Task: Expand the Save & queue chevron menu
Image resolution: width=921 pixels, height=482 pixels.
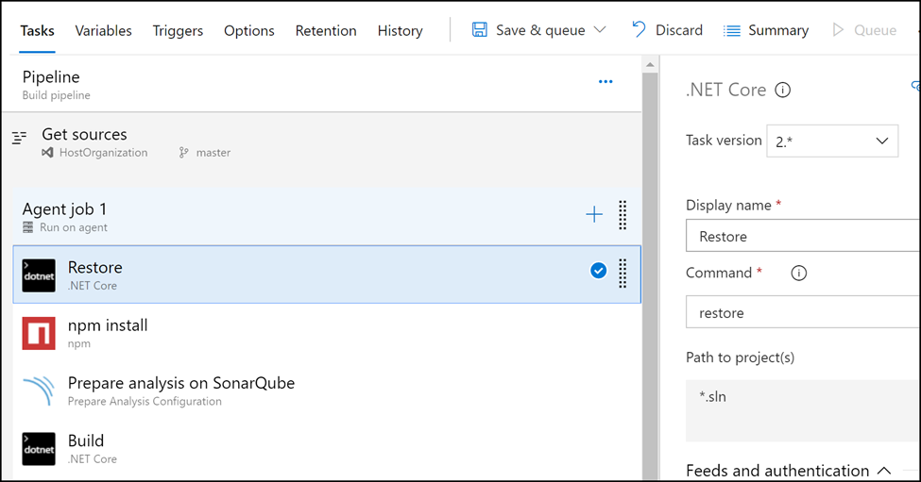Action: click(x=600, y=30)
